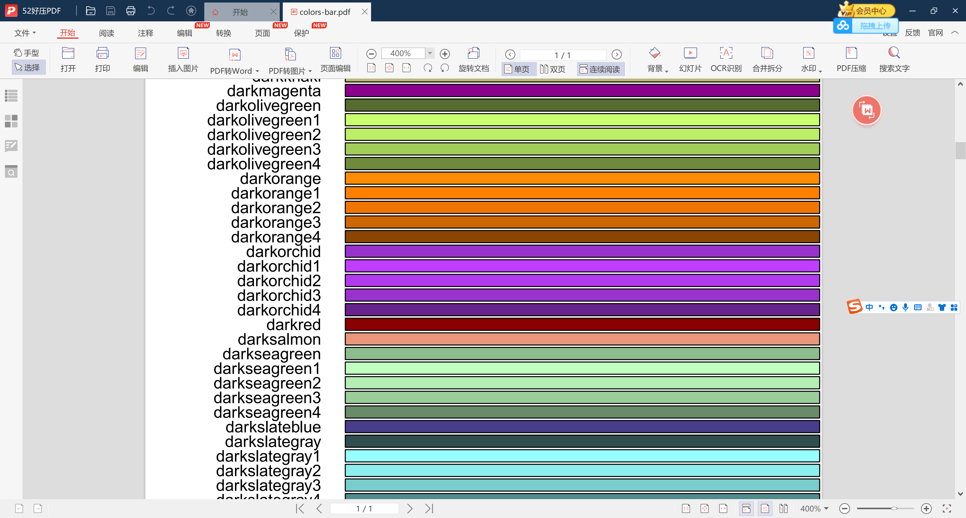Click the 反馈 feedback link
966x518 pixels.
912,33
